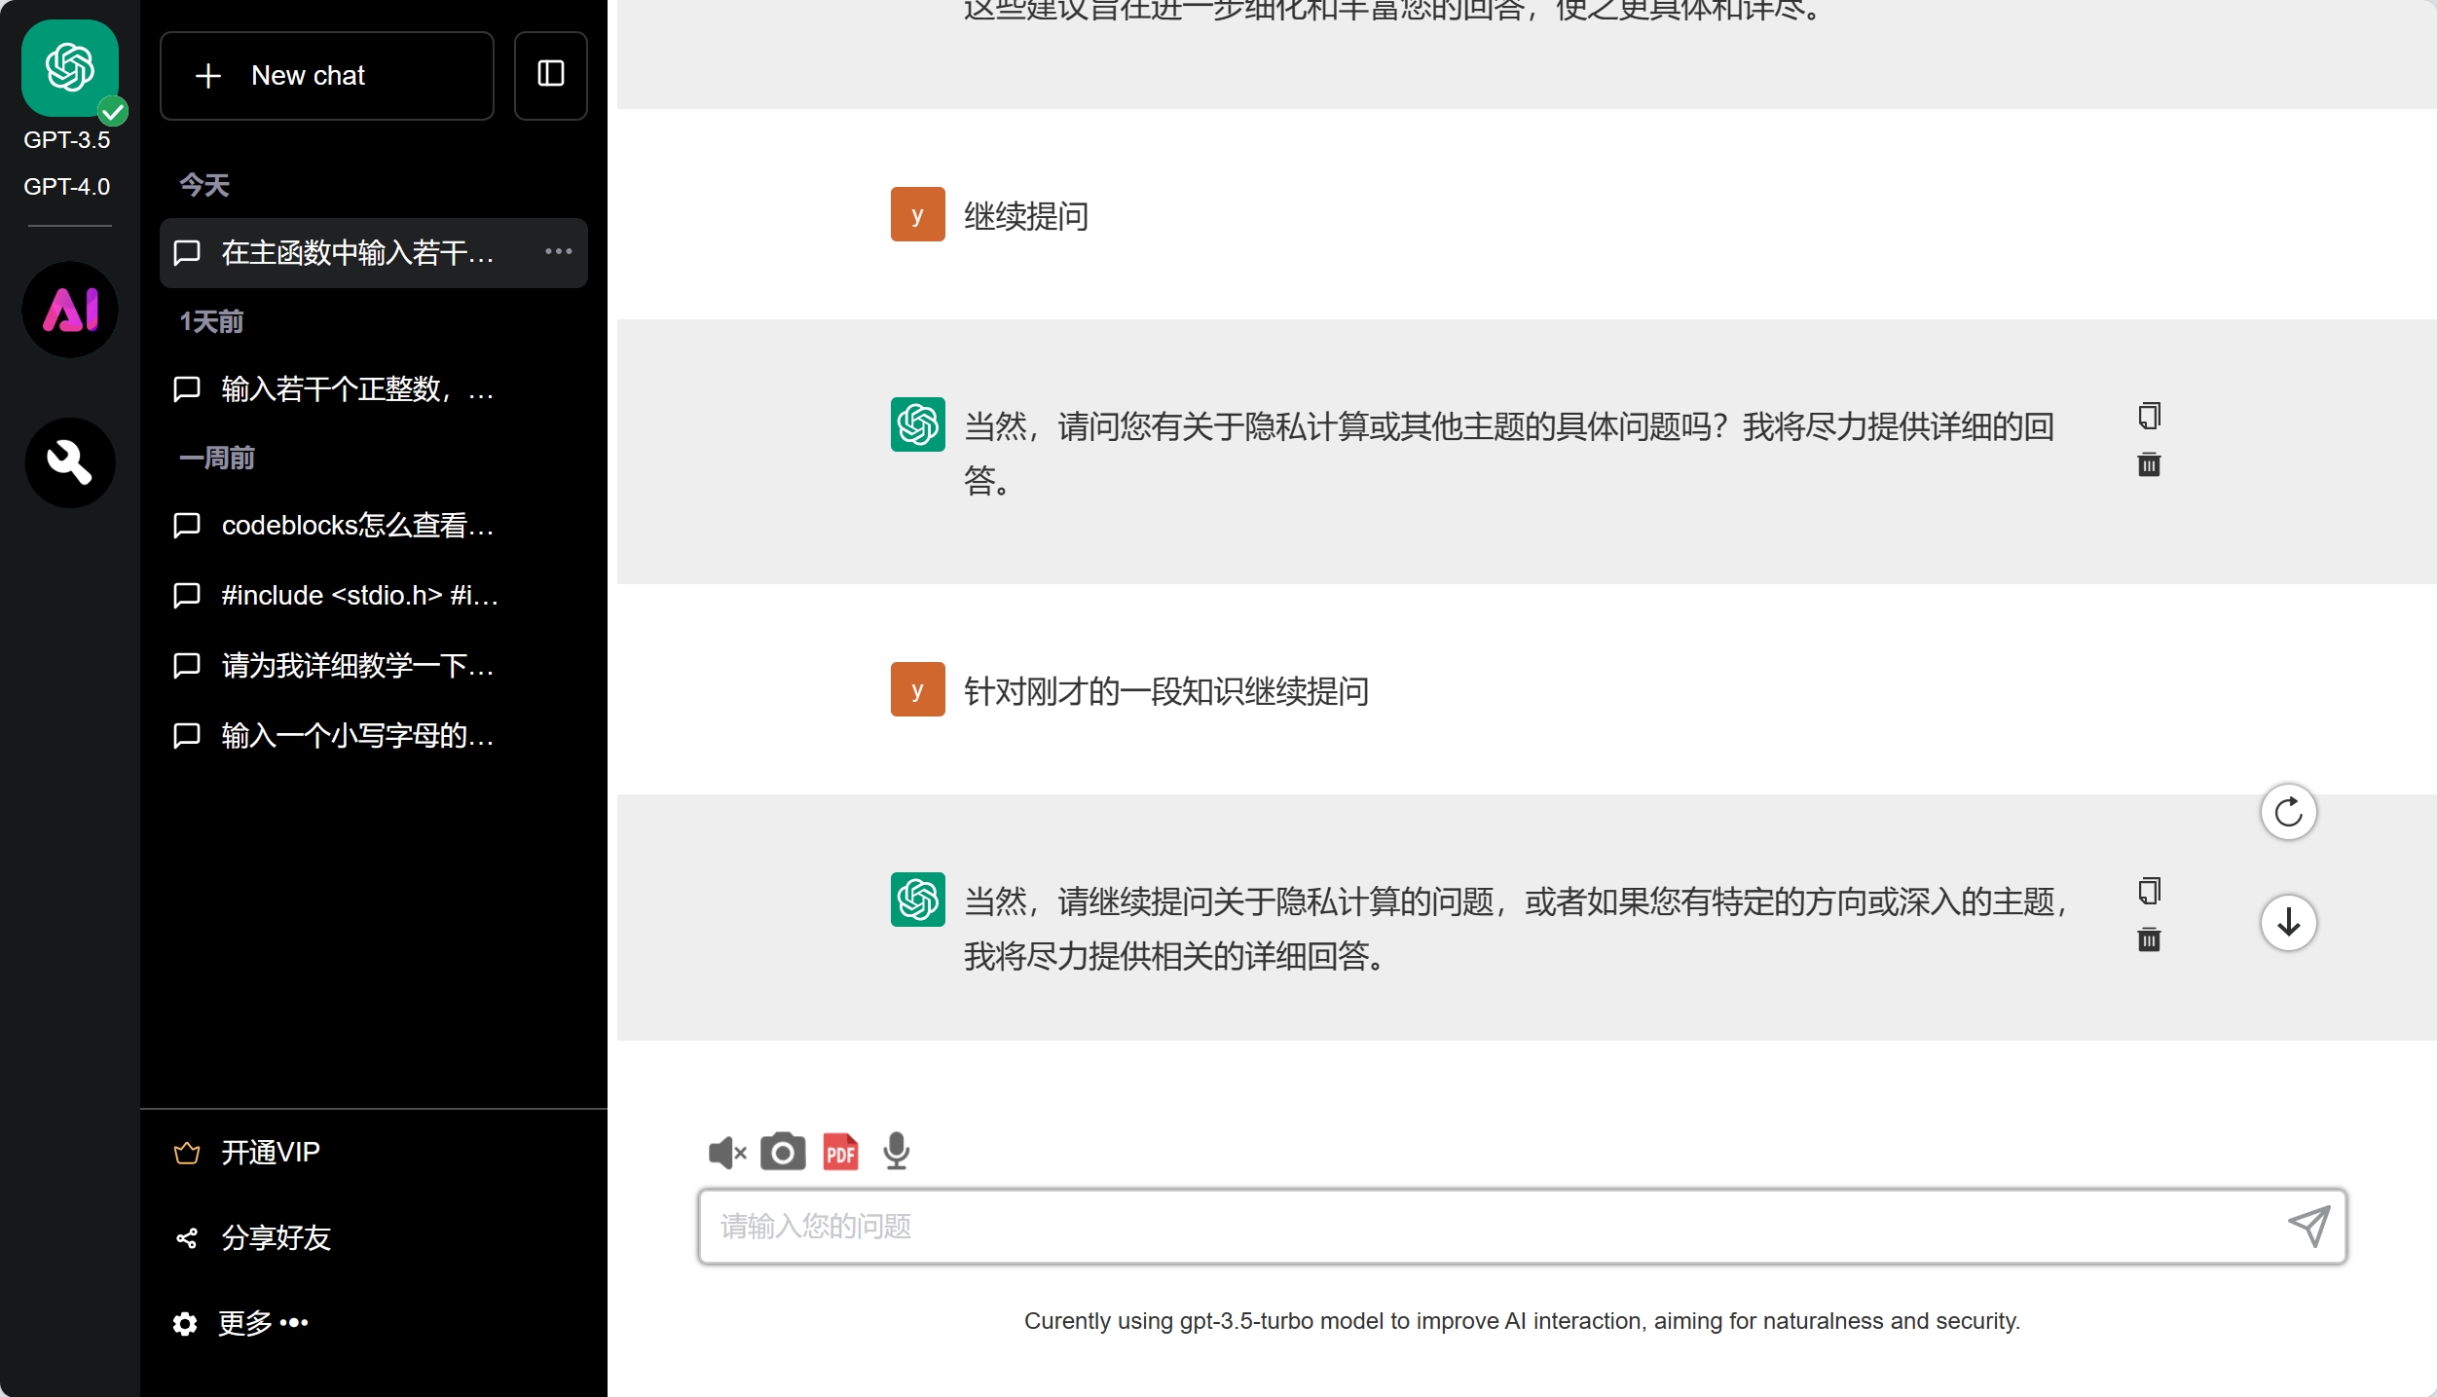Open the codeblocks怎么查看 chat
Screen dimensions: 2437x1397
[357, 526]
